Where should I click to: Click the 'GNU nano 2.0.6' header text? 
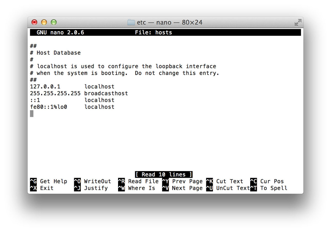coord(60,33)
